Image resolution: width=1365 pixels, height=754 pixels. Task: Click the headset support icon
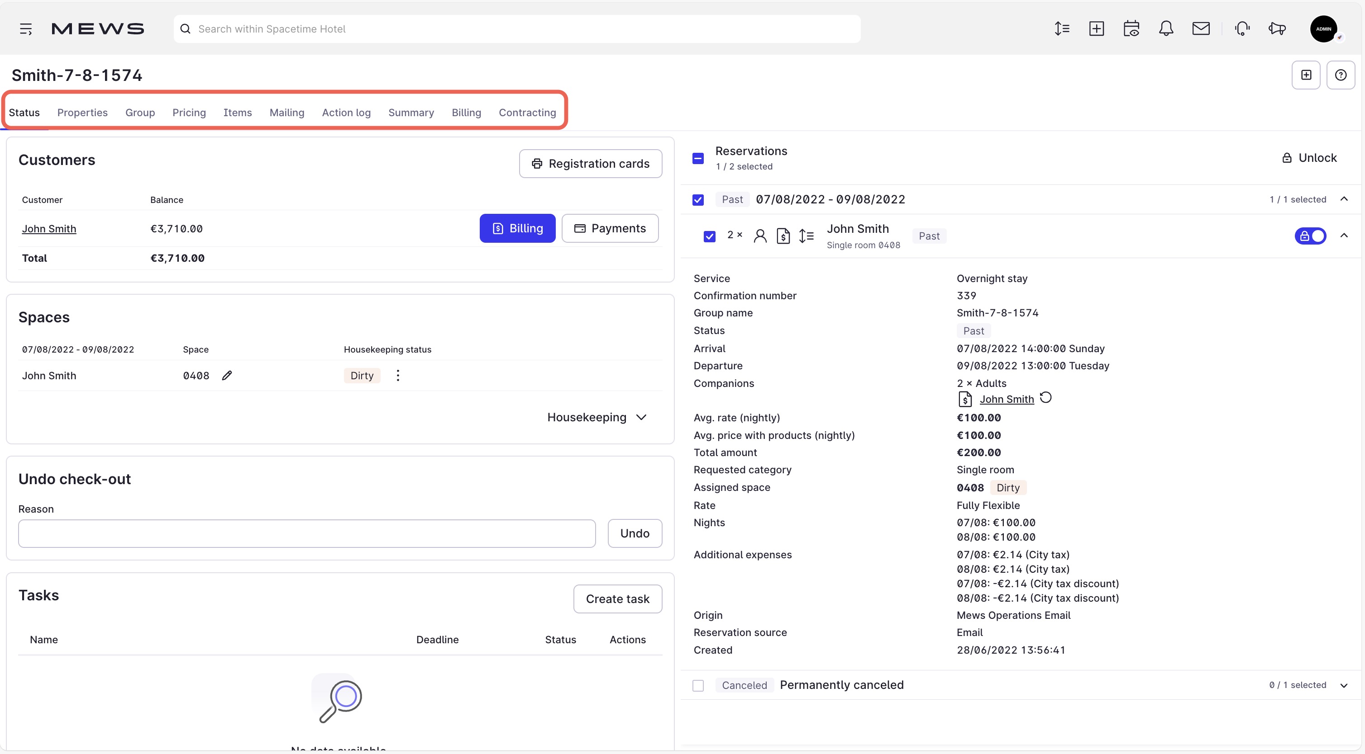point(1242,28)
